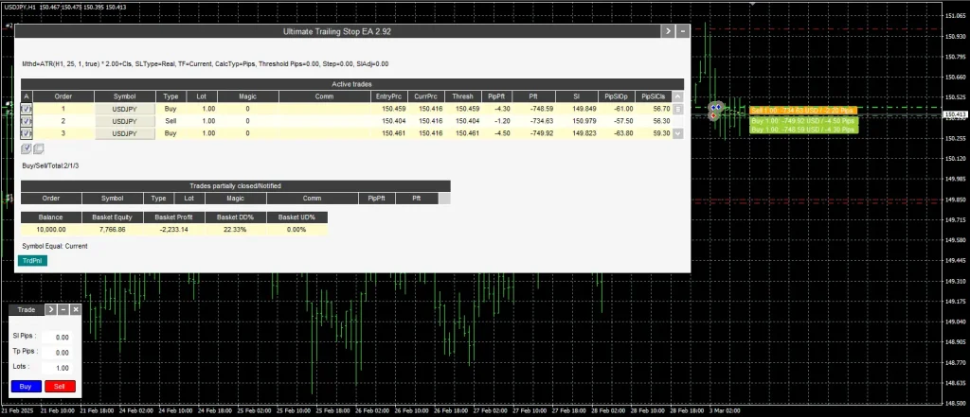Click the Thresh column header
The image size is (970, 417).
pyautogui.click(x=462, y=96)
